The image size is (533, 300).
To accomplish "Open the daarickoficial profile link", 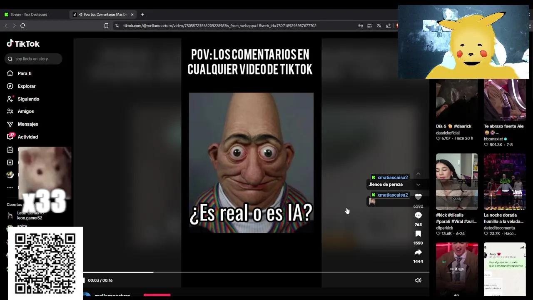I will pyautogui.click(x=448, y=133).
